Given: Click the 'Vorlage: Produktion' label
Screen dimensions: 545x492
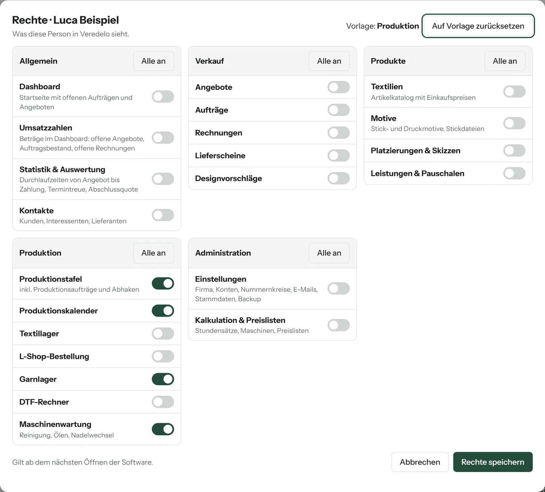Looking at the screenshot, I should point(383,26).
